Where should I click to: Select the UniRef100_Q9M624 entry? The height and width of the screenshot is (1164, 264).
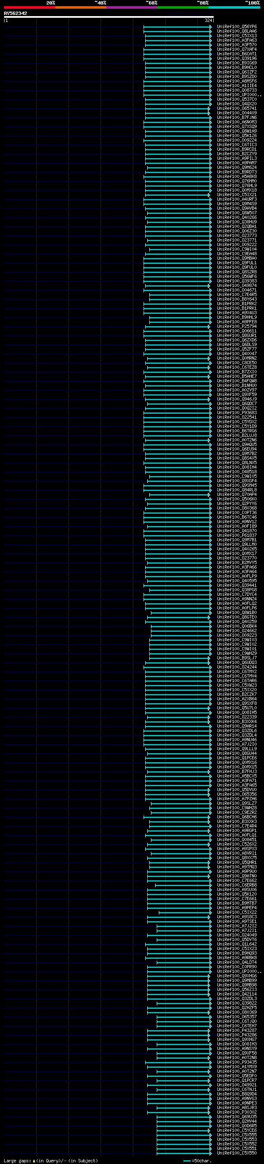click(237, 167)
